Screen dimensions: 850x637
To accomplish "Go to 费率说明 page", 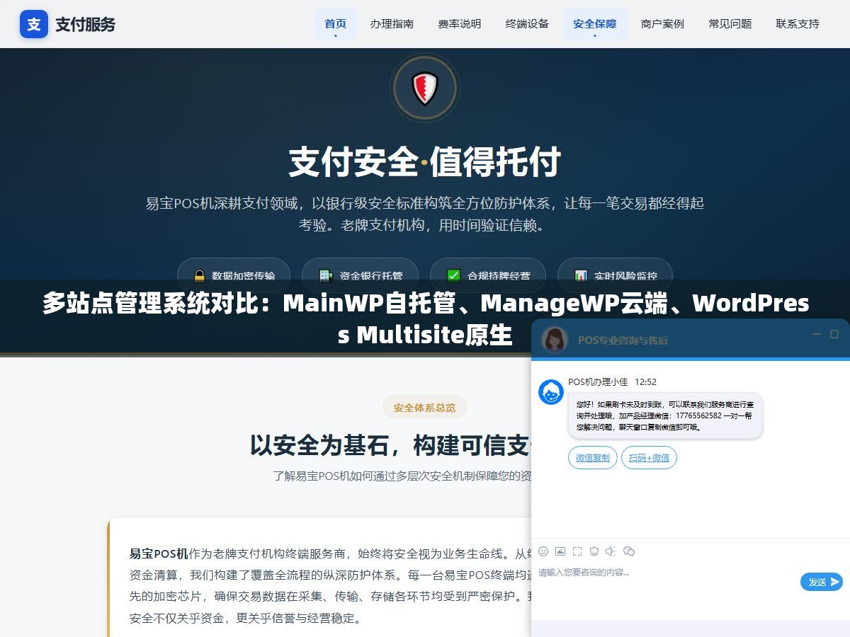I will pyautogui.click(x=460, y=23).
